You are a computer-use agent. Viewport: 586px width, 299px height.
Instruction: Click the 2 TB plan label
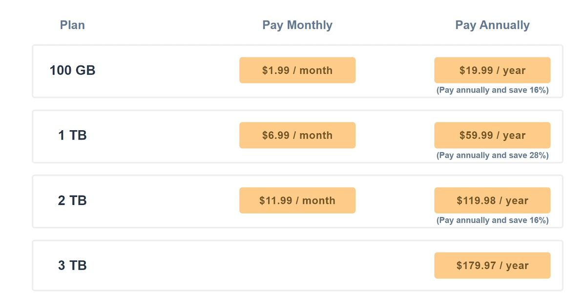tap(72, 200)
